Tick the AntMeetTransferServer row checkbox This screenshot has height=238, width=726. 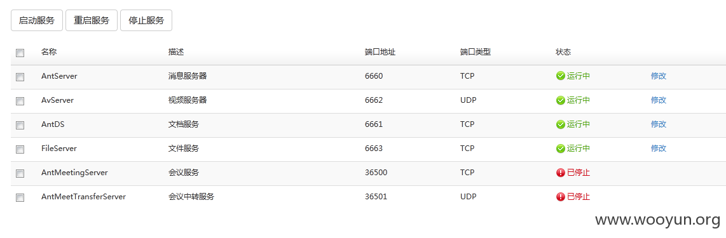coord(20,197)
